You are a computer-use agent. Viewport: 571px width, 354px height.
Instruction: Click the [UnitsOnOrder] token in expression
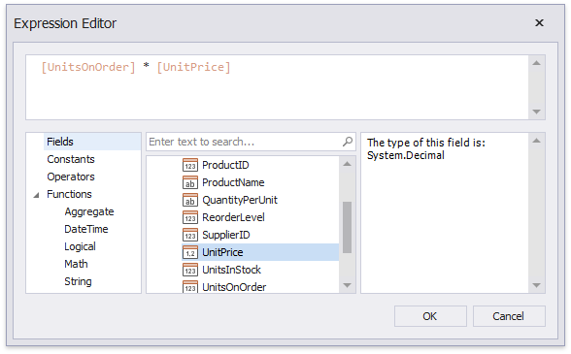88,67
